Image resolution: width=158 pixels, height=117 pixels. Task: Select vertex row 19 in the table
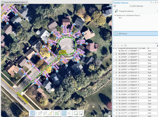pos(135,107)
